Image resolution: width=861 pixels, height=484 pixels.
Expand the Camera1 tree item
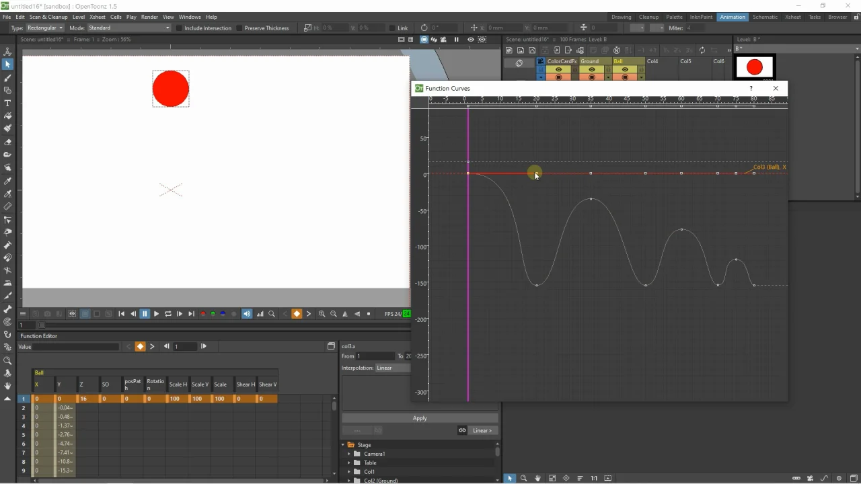[x=349, y=454]
